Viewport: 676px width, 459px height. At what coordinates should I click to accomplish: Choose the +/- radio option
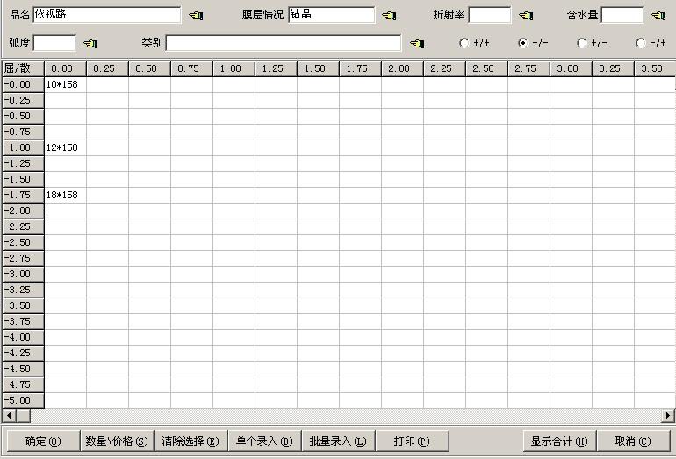[581, 43]
